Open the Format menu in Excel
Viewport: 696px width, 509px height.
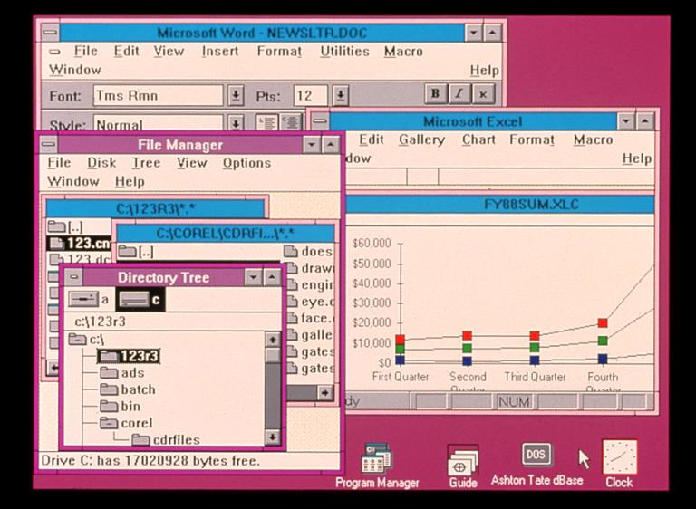532,139
